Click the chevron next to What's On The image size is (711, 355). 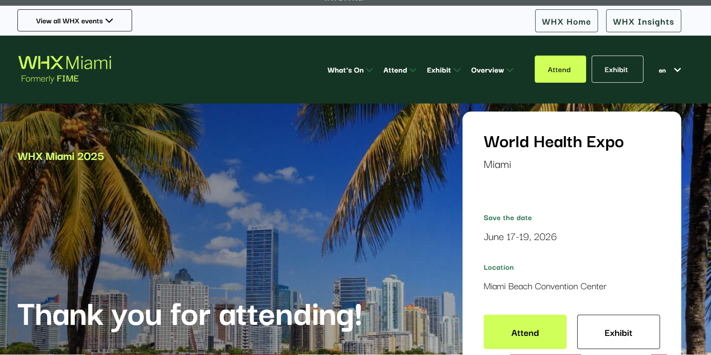[x=370, y=70]
